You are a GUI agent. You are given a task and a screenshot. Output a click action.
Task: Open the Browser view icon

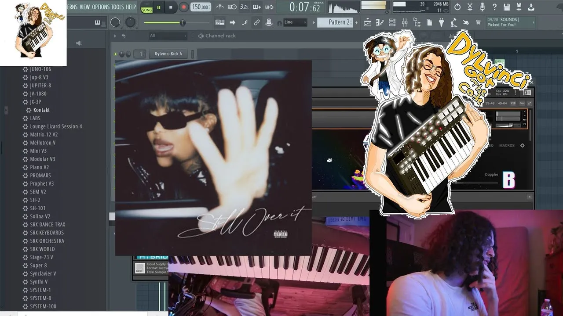pyautogui.click(x=417, y=22)
